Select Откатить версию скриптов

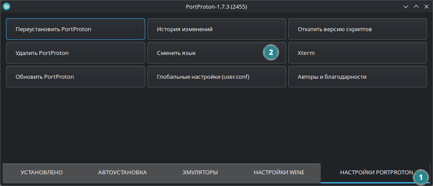[x=357, y=29]
